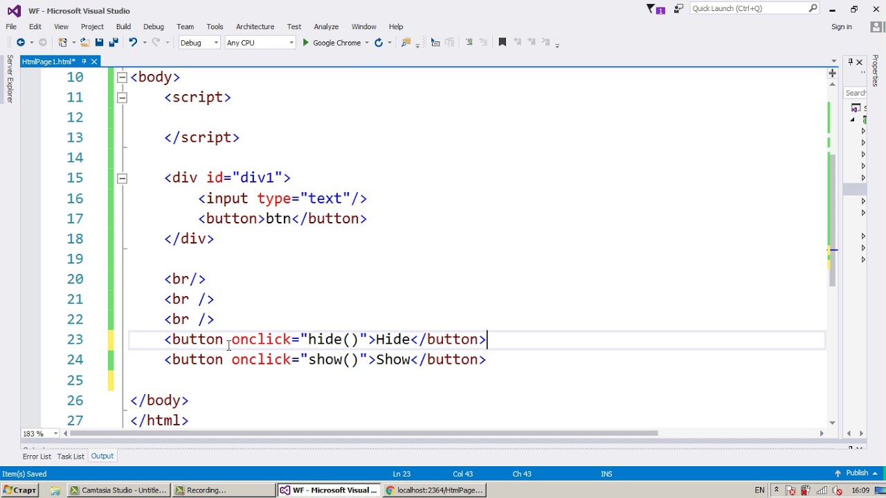Image resolution: width=886 pixels, height=498 pixels.
Task: Click the horizontal scrollbar of the editor
Action: tap(364, 434)
